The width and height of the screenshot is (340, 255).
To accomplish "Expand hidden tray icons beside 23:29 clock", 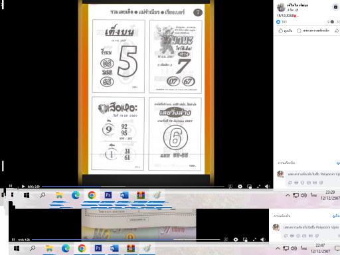I will click(x=288, y=195).
